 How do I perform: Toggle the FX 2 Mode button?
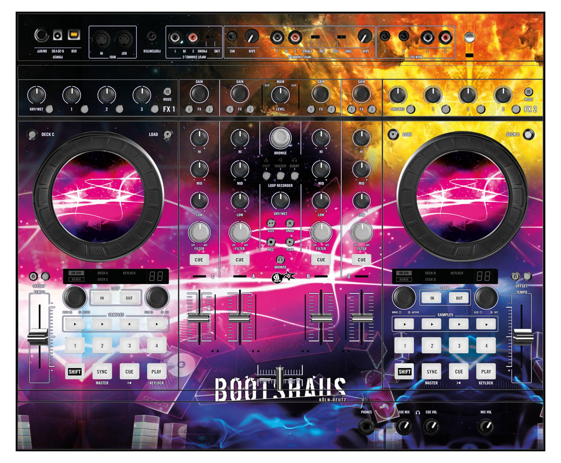click(529, 91)
